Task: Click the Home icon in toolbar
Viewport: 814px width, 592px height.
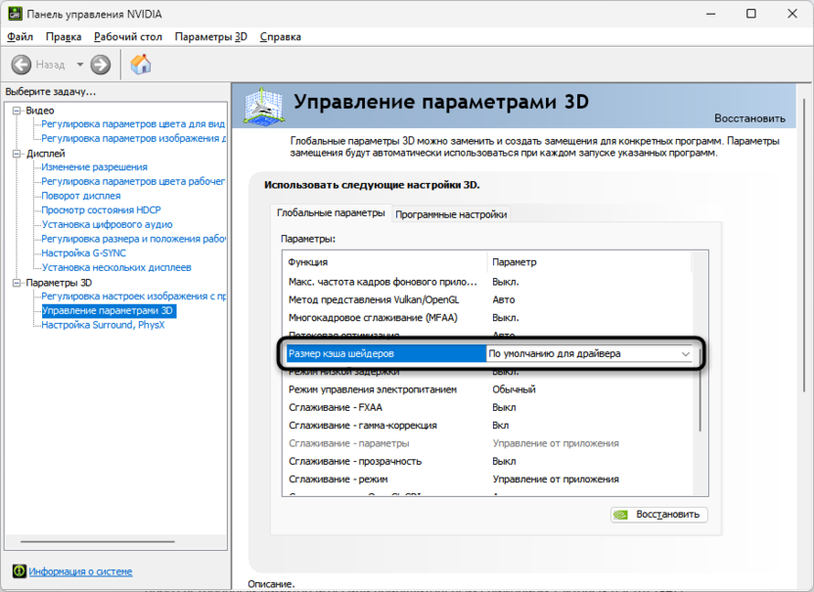Action: point(141,65)
